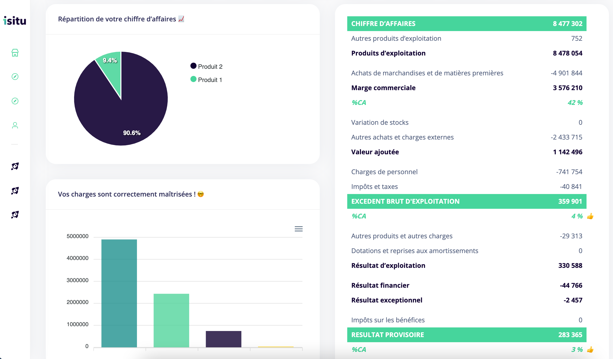Click the dark purple bar in chart
The height and width of the screenshot is (359, 613).
(x=224, y=339)
